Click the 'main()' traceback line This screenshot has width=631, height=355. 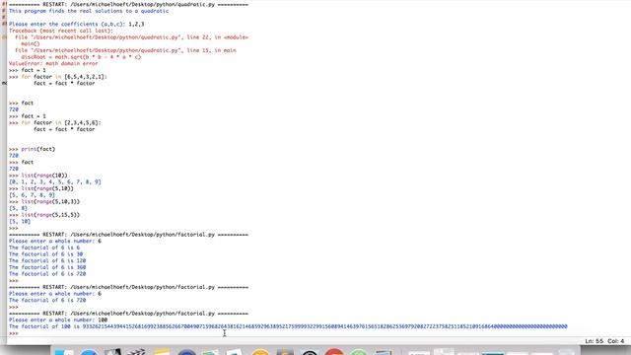pyautogui.click(x=31, y=43)
